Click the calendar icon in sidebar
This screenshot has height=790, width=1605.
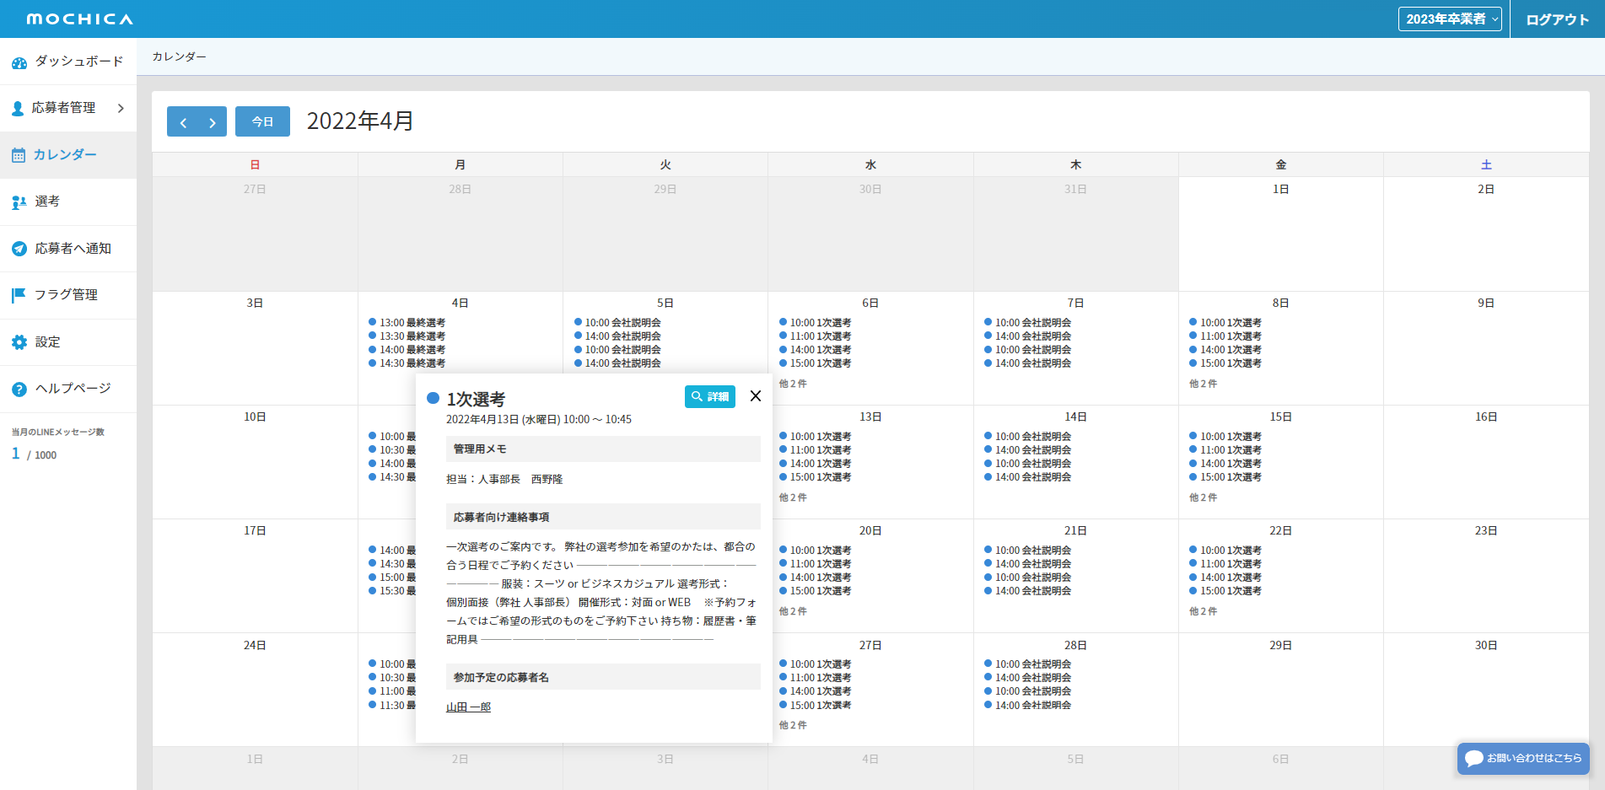coord(19,155)
